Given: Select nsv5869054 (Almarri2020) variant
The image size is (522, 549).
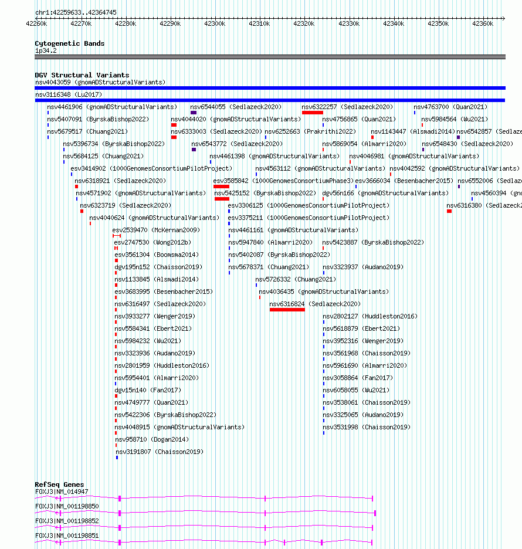Looking at the screenshot, I should [x=364, y=144].
